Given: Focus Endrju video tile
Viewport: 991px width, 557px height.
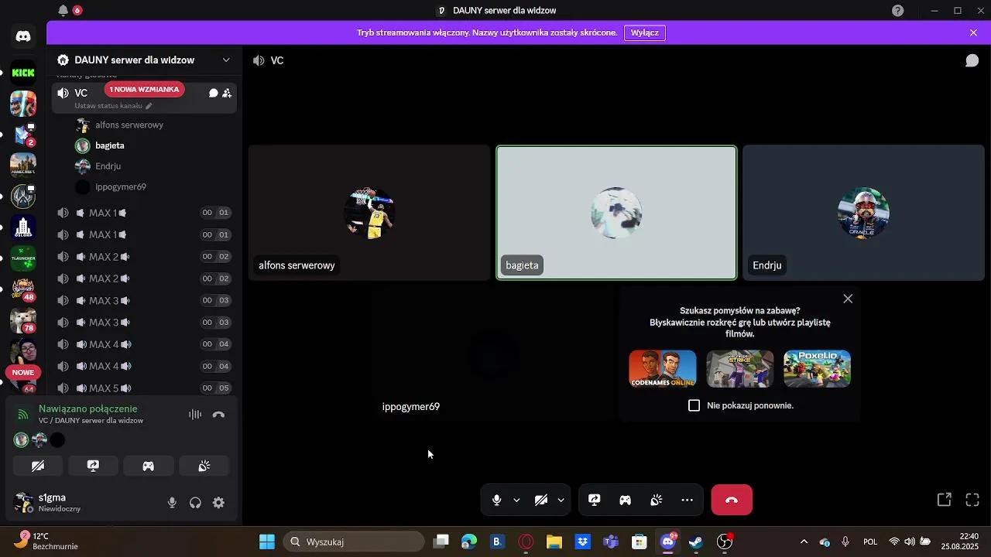Looking at the screenshot, I should click(863, 213).
